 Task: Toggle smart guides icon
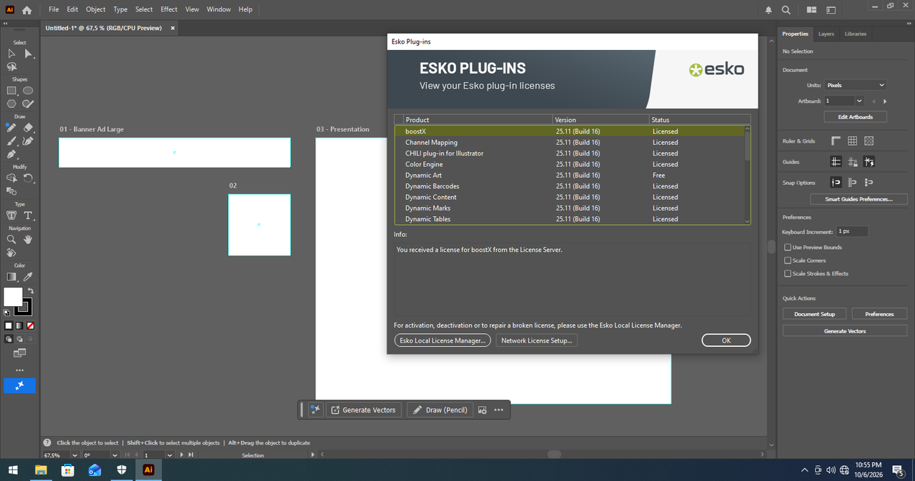(x=869, y=162)
